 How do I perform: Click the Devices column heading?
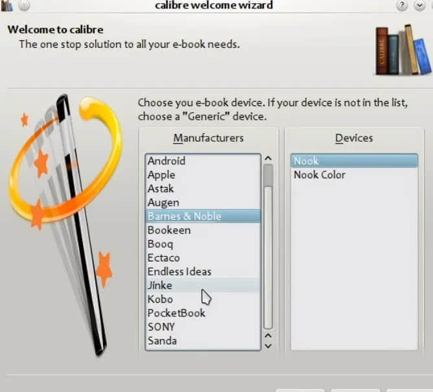point(354,138)
